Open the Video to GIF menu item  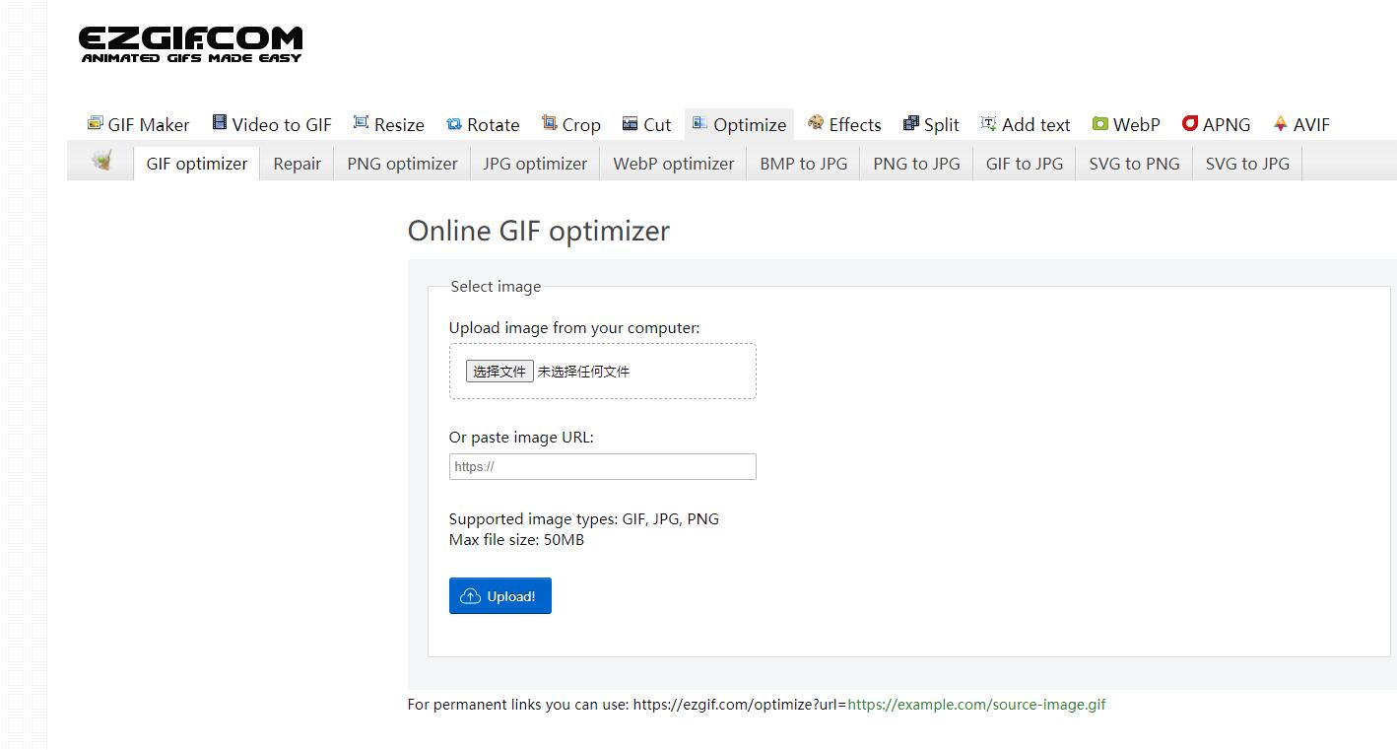point(273,124)
